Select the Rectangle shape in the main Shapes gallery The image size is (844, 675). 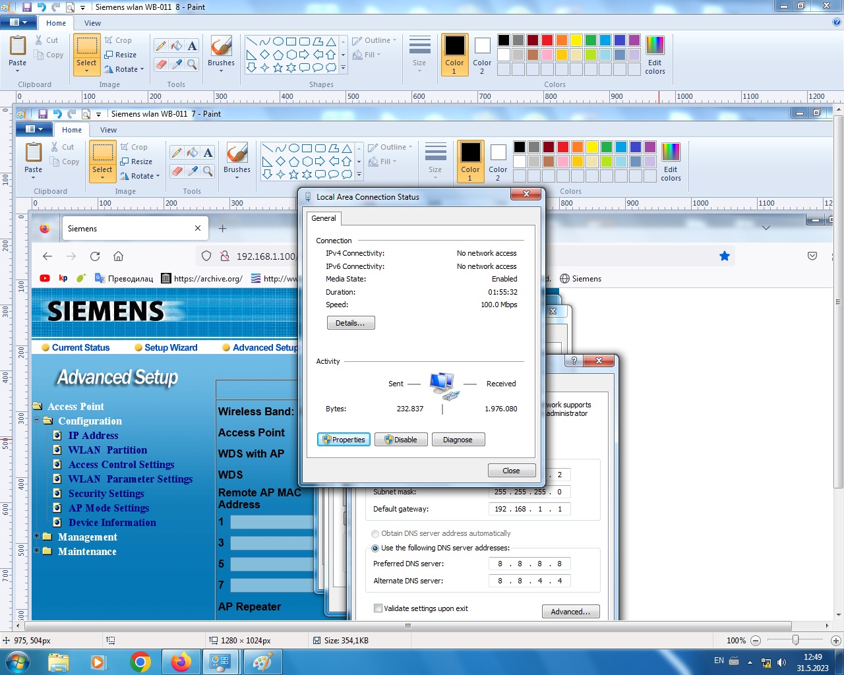click(x=291, y=42)
